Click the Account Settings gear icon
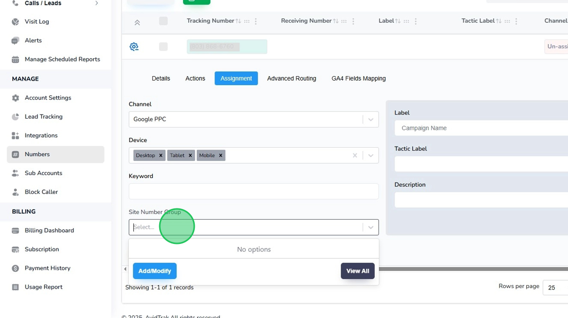The height and width of the screenshot is (318, 568). [15, 98]
